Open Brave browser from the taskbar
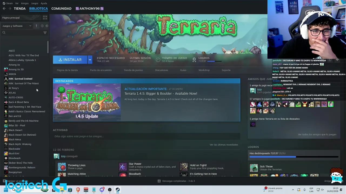The height and width of the screenshot is (194, 346). point(78,190)
